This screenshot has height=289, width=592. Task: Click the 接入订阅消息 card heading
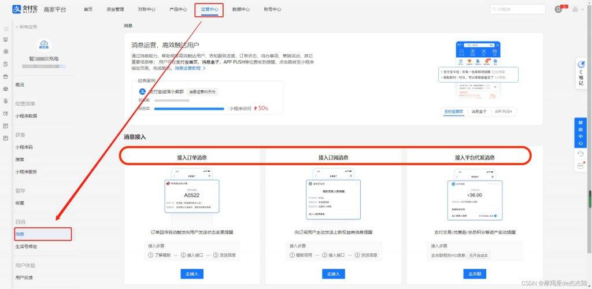click(x=334, y=158)
